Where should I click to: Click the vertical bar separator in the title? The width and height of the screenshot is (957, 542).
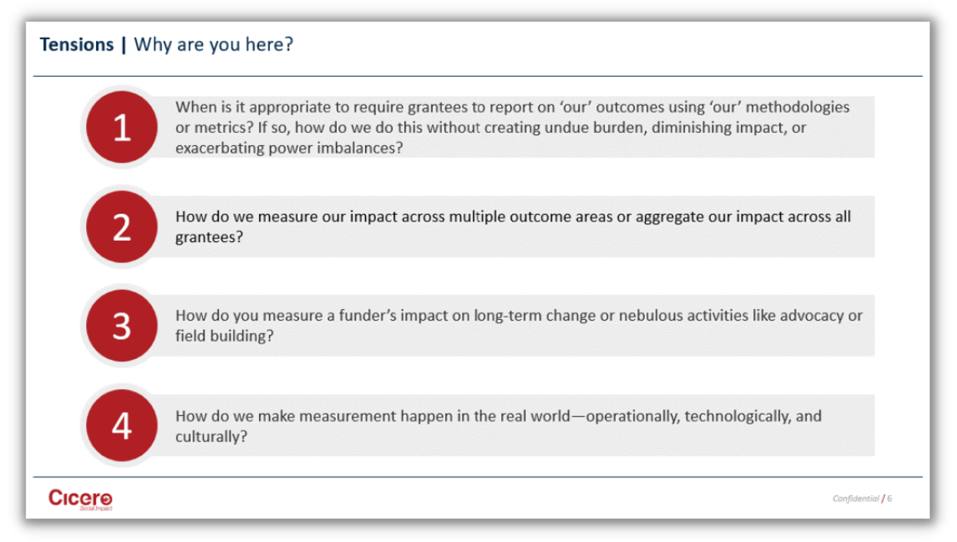(x=123, y=45)
